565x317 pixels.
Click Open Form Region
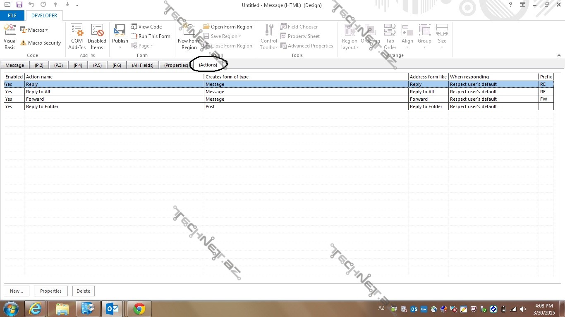tap(228, 27)
